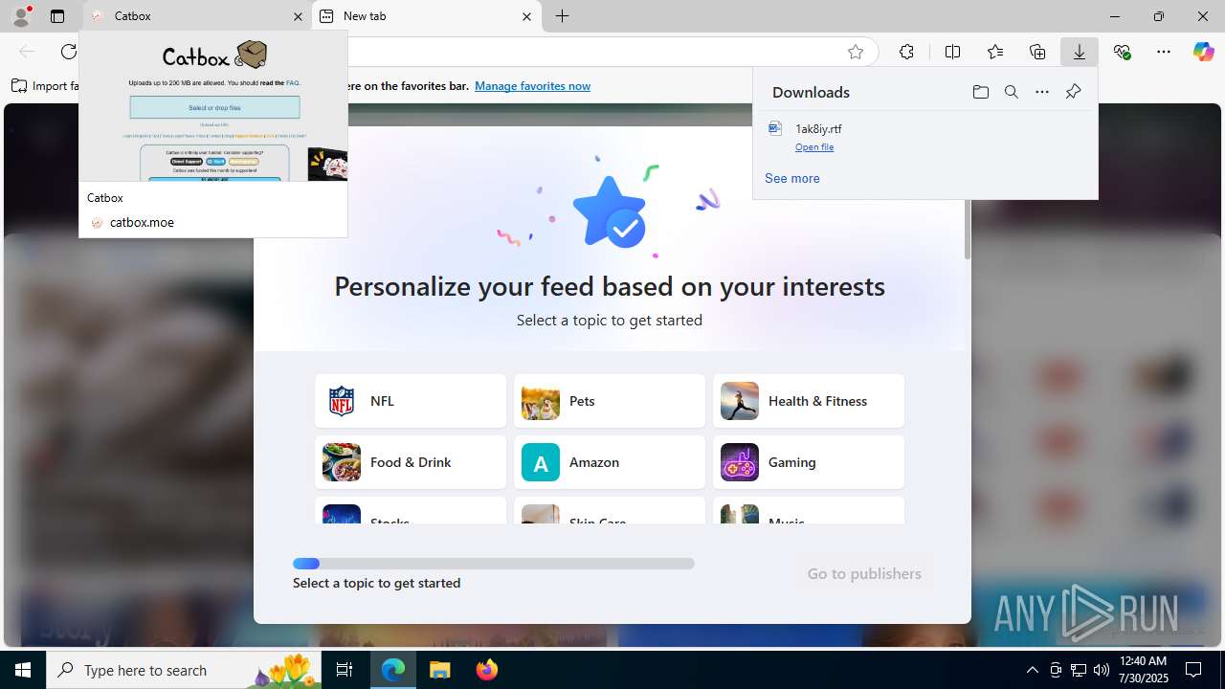Select the NFL topic
The image size is (1225, 689).
pyautogui.click(x=411, y=401)
